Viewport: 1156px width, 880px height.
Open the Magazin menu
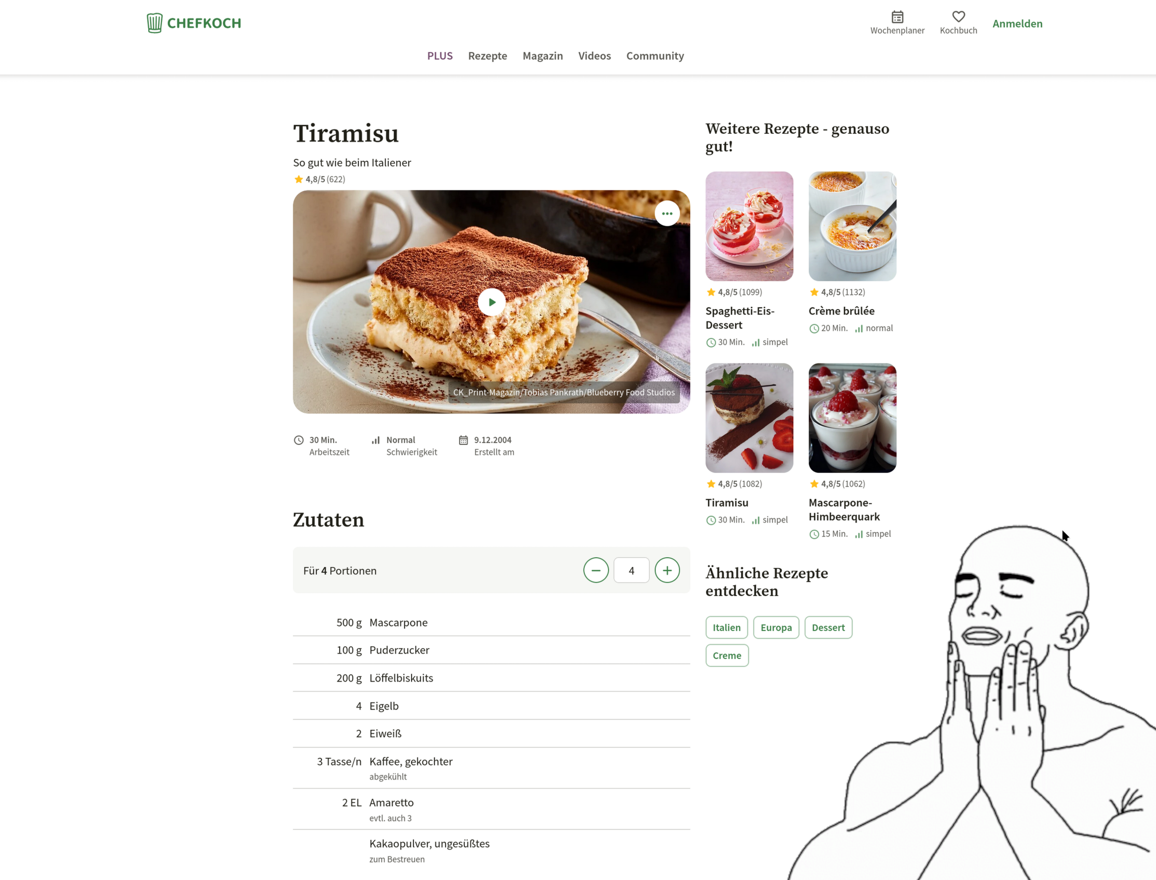coord(543,55)
